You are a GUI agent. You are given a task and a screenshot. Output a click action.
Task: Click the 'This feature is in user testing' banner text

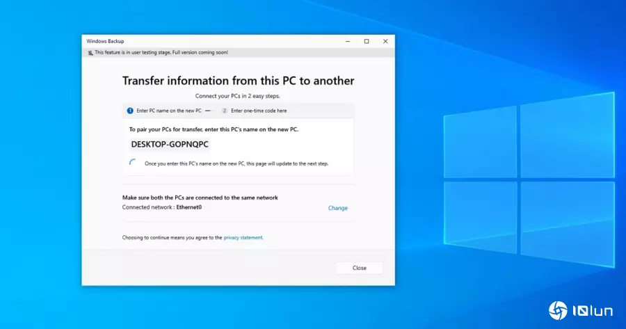pos(161,52)
